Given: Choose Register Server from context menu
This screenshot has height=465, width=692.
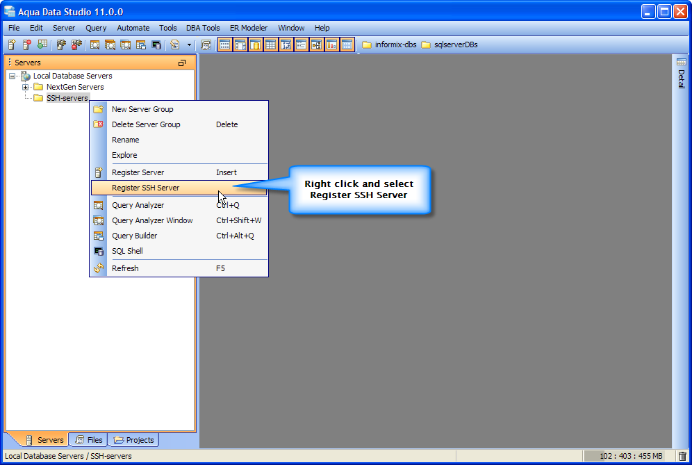Looking at the screenshot, I should pyautogui.click(x=179, y=172).
